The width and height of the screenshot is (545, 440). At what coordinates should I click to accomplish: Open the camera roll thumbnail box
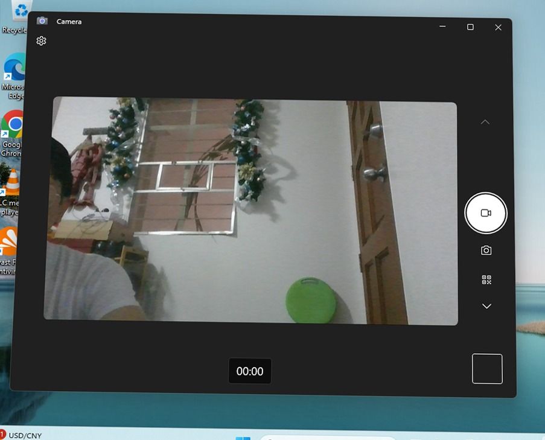point(487,369)
